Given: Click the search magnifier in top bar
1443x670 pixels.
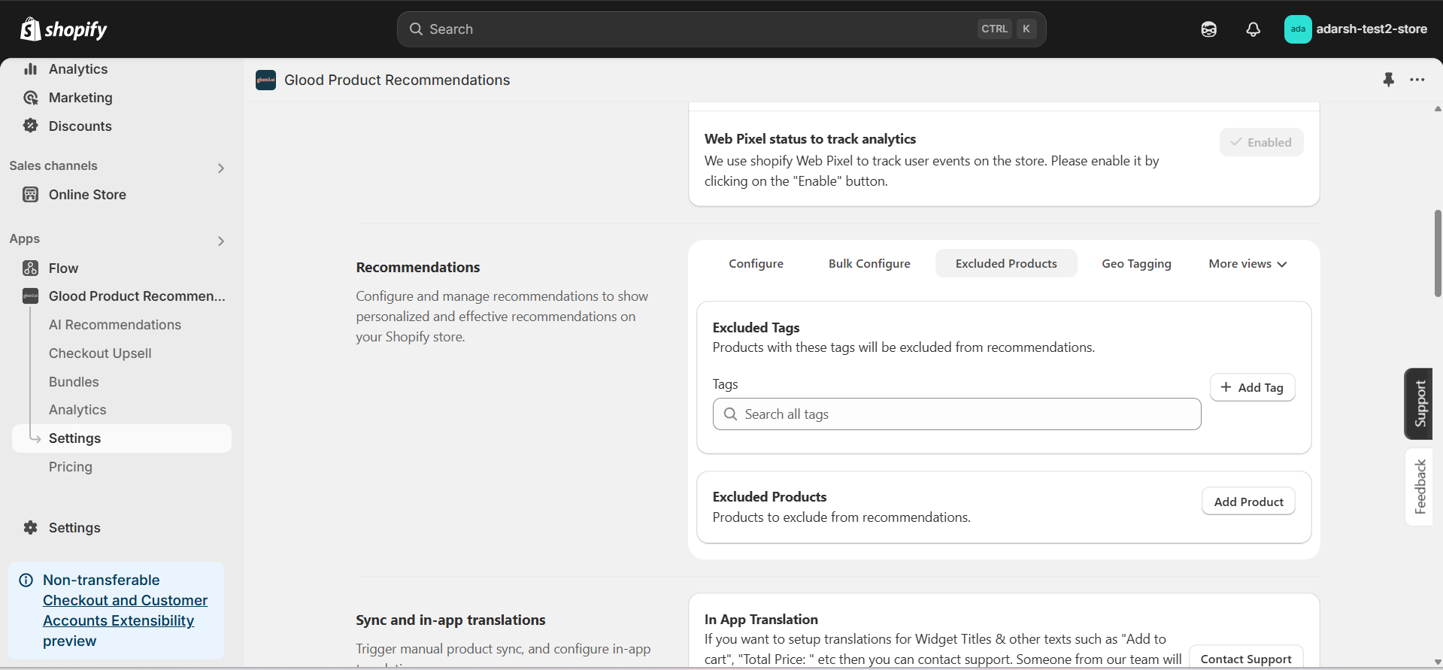Looking at the screenshot, I should (416, 29).
